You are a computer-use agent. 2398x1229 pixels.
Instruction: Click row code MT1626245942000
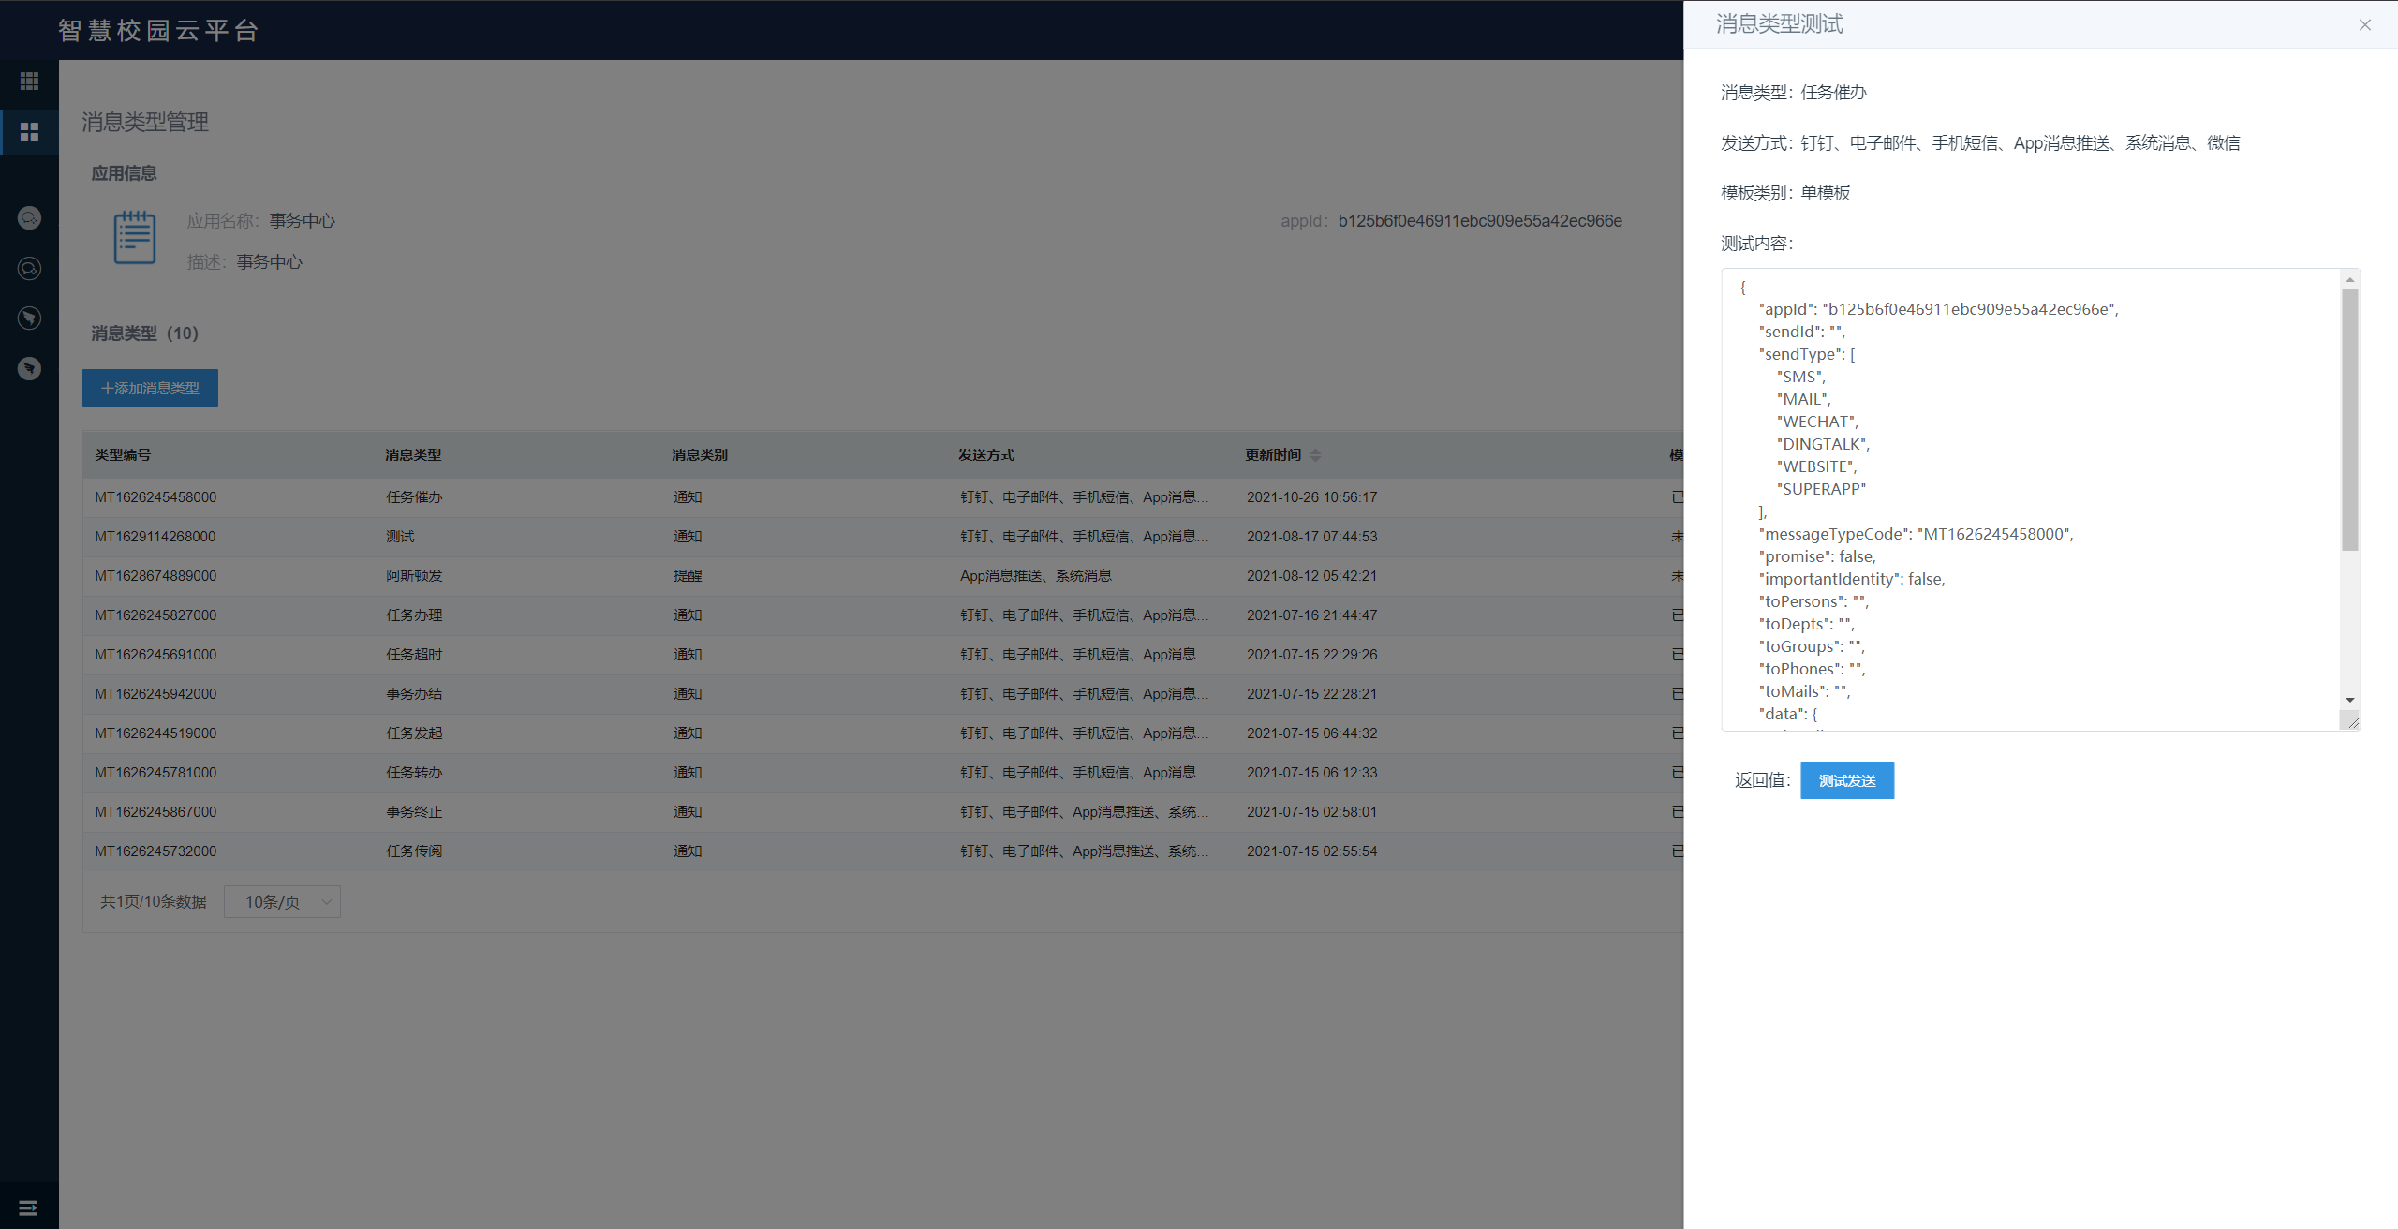tap(155, 694)
